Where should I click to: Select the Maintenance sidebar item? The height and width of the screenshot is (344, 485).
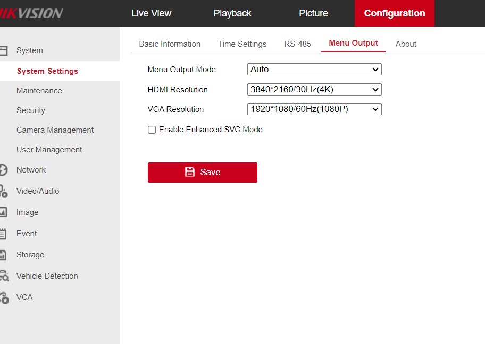coord(39,91)
